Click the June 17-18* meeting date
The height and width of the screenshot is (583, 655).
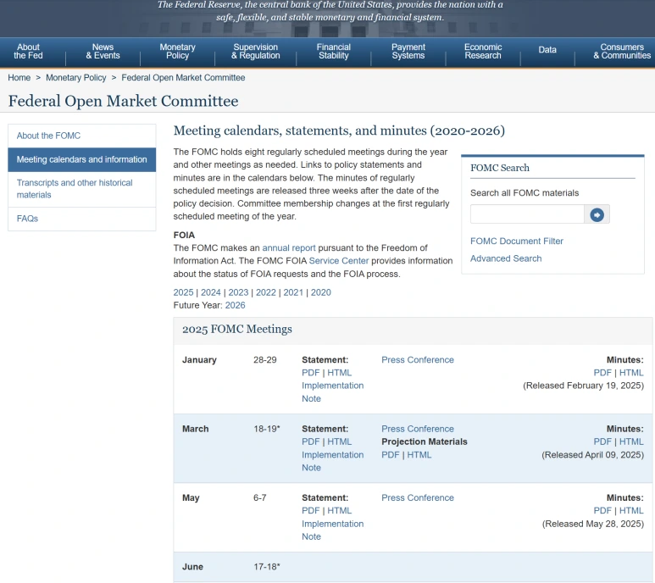tap(267, 567)
